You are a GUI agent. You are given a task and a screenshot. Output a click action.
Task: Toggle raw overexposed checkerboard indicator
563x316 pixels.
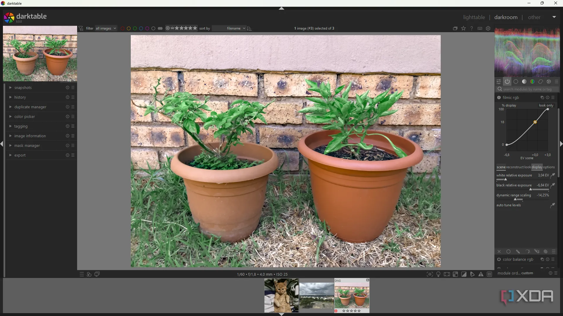pyautogui.click(x=455, y=274)
